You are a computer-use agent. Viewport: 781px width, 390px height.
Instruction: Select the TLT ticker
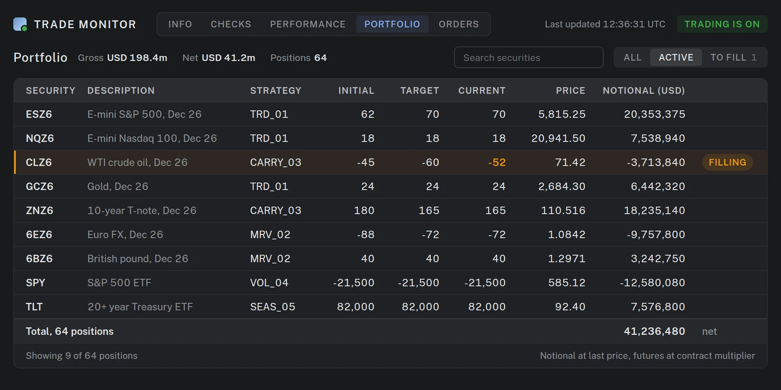click(34, 307)
